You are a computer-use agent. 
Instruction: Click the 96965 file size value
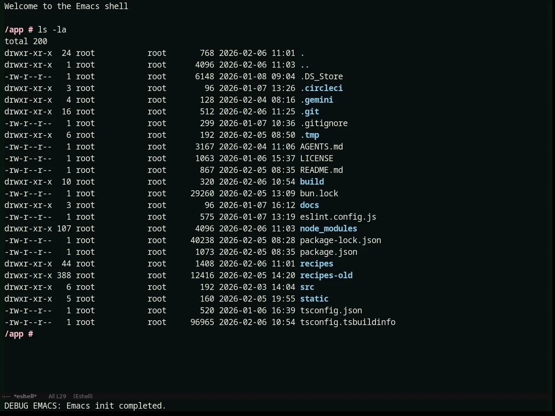(x=202, y=322)
